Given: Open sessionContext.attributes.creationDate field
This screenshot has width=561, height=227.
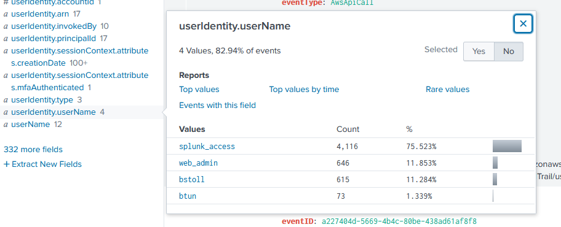Looking at the screenshot, I should pos(79,56).
